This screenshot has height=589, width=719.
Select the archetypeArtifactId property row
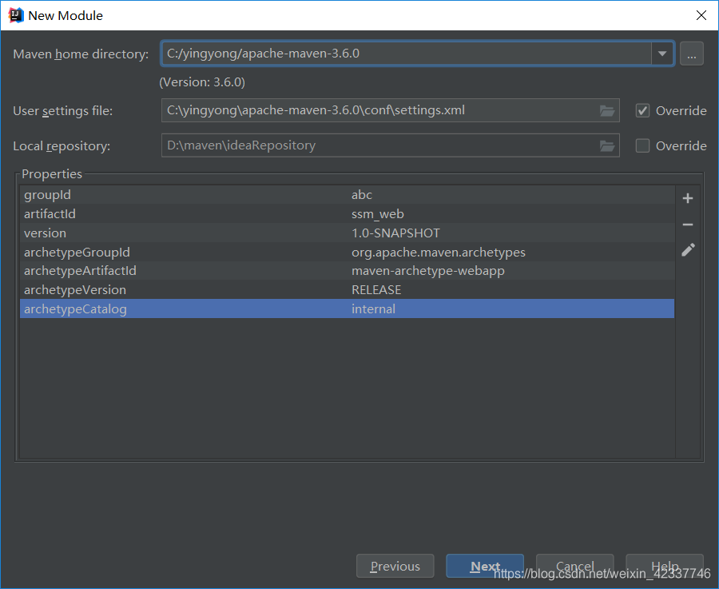click(348, 271)
